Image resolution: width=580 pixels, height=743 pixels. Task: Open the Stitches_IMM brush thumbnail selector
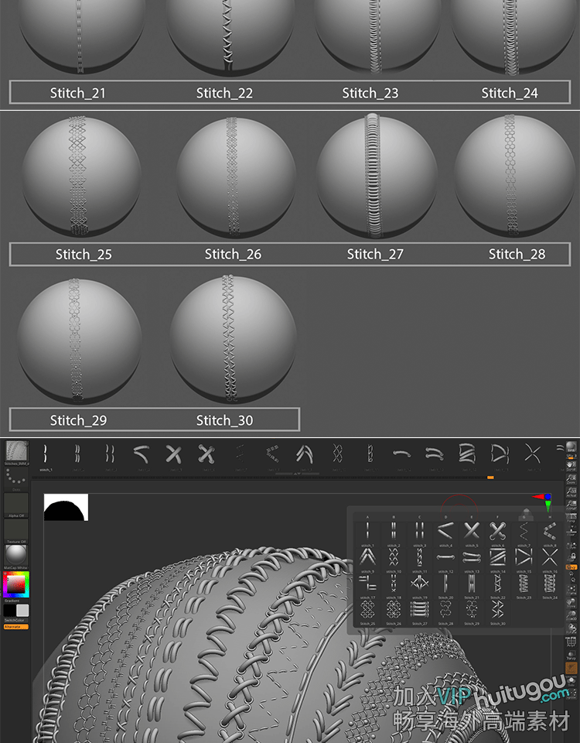click(x=16, y=453)
